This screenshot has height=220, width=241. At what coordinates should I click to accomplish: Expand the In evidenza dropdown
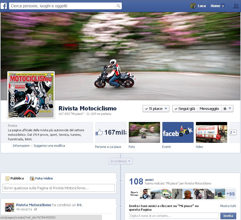coord(120,161)
